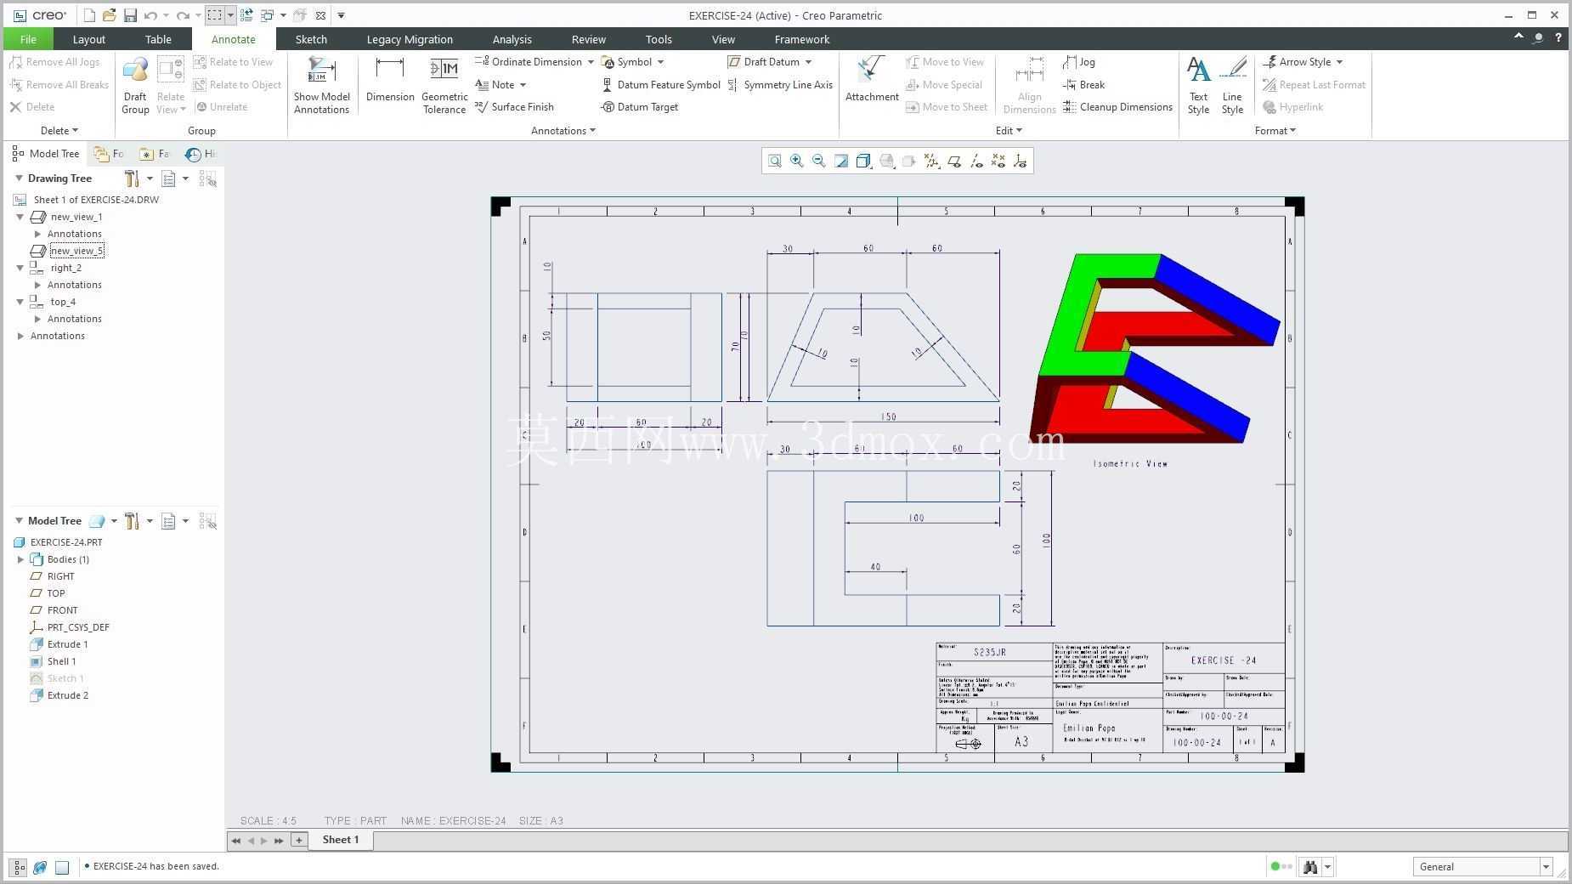
Task: Click the Draft Group button
Action: [x=135, y=85]
